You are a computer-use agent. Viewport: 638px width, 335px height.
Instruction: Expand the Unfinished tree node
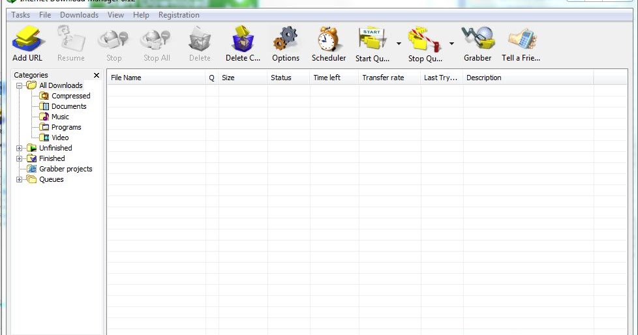pos(19,149)
